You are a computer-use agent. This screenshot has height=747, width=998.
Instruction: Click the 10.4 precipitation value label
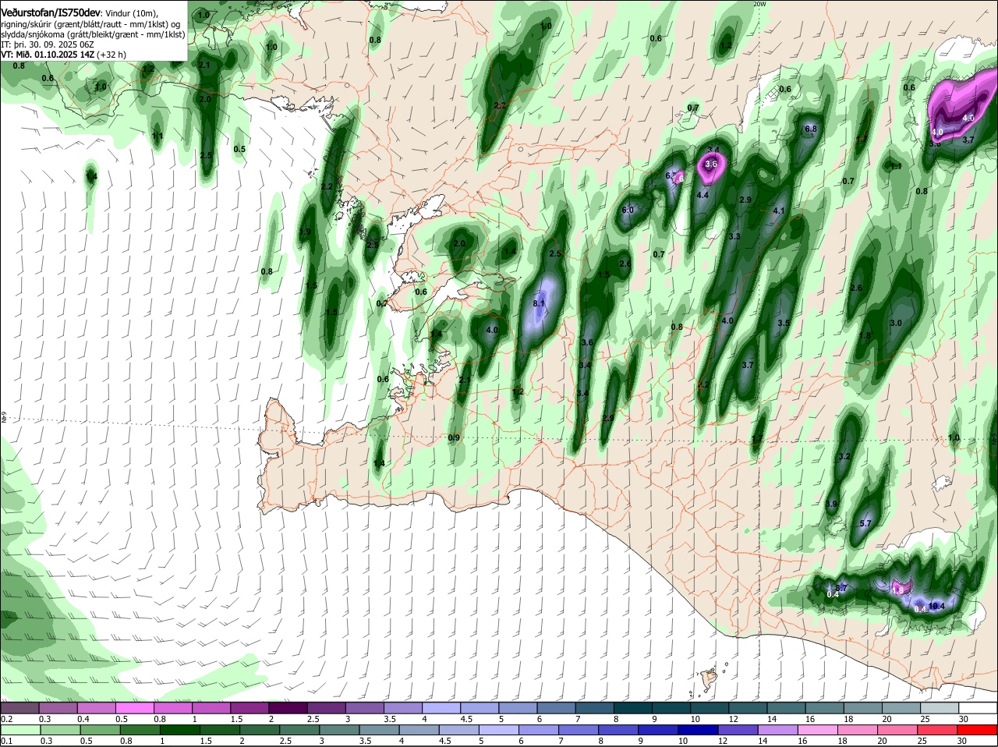936,606
